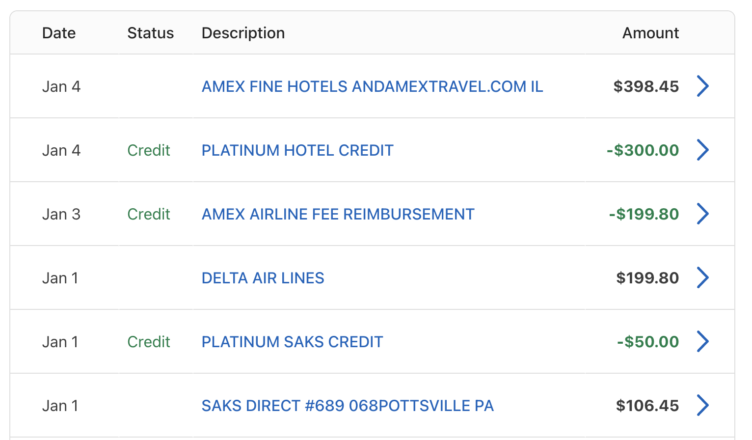Viewport: 752px width, 440px height.
Task: Open the AMEX FINE HOTELS ANDAMEXTRAVEL.COM link
Action: 372,86
